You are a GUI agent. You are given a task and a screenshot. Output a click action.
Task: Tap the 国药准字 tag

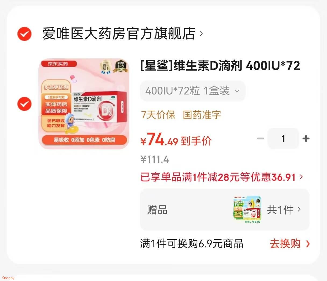click(x=202, y=115)
